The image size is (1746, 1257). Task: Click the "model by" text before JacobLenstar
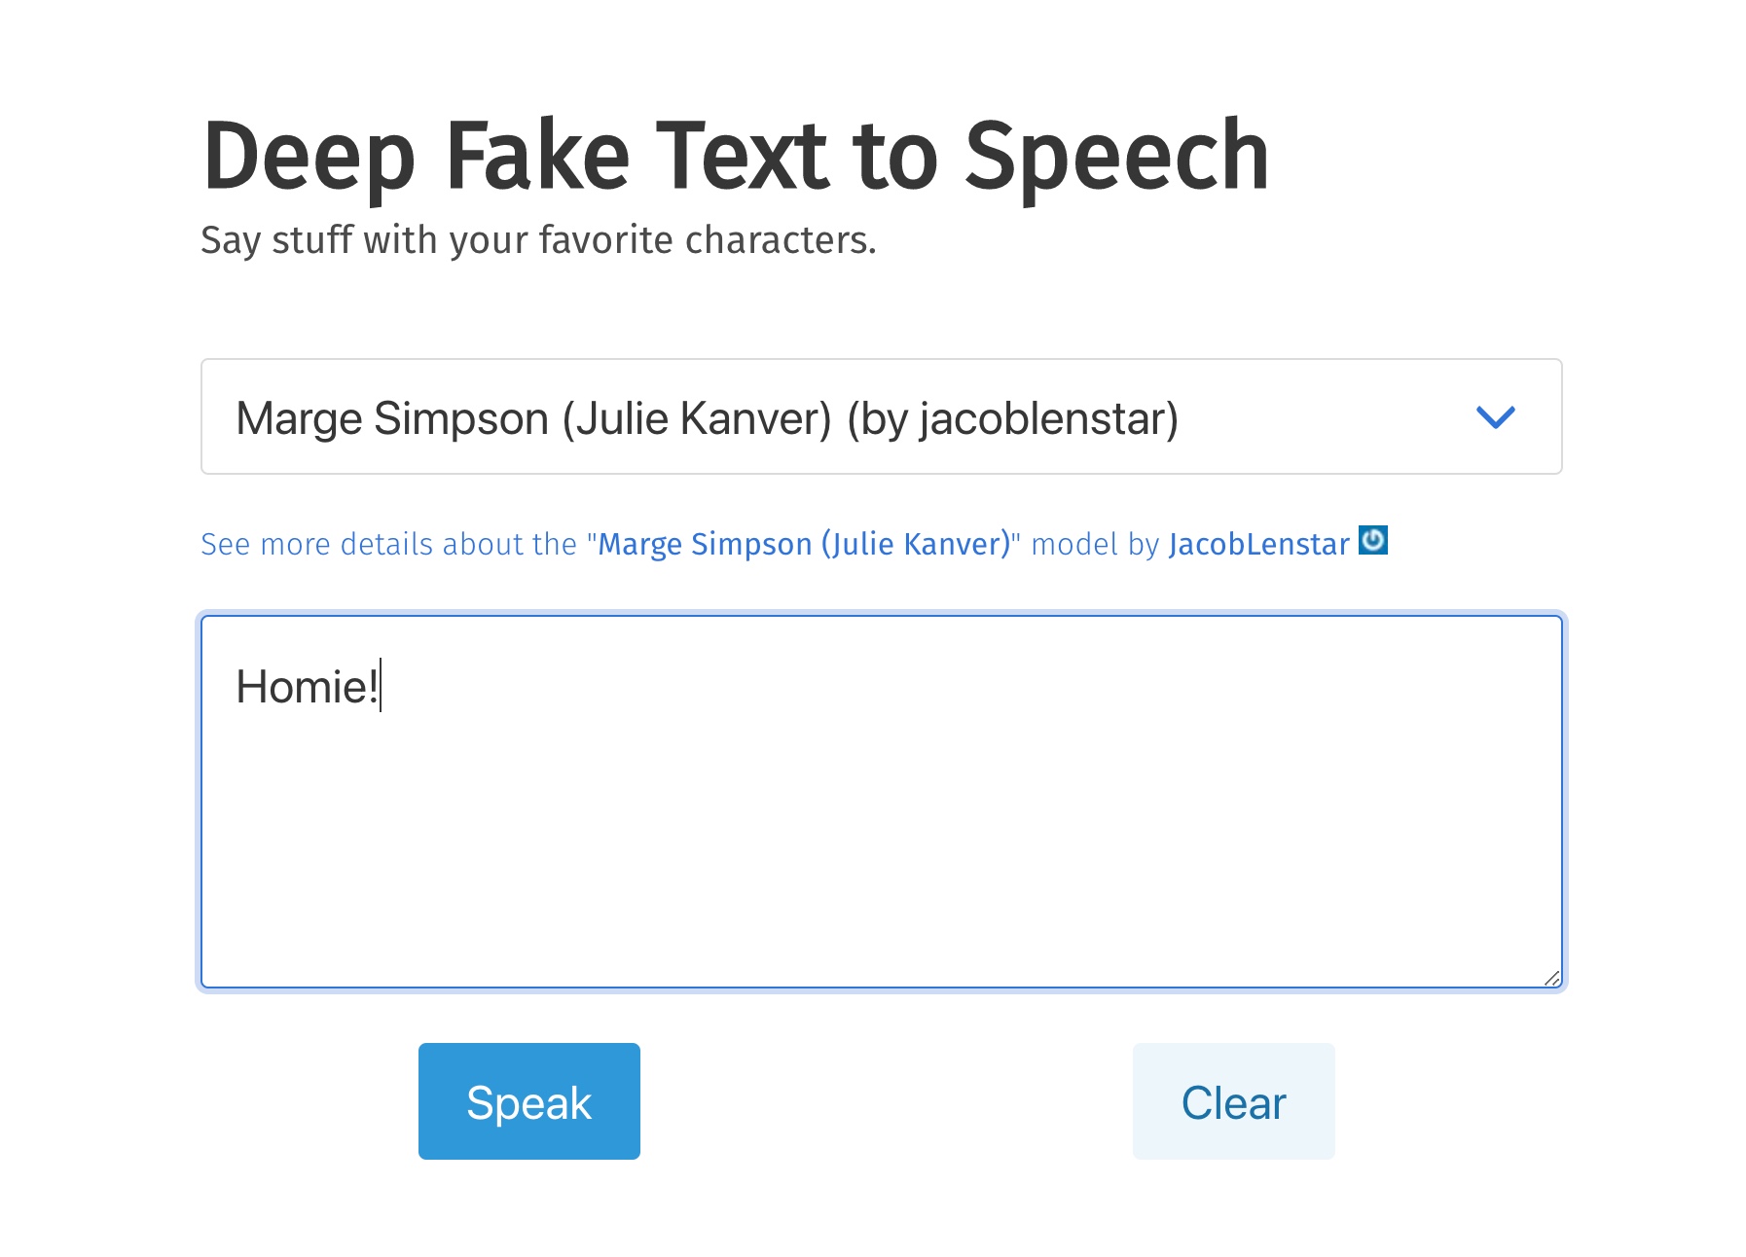coord(1094,544)
